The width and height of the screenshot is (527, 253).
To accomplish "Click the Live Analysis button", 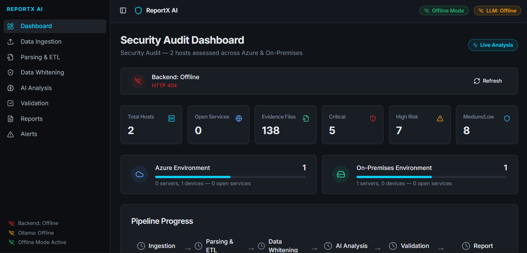I will pos(493,45).
